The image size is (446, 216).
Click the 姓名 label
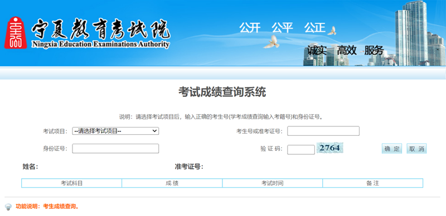coord(30,167)
